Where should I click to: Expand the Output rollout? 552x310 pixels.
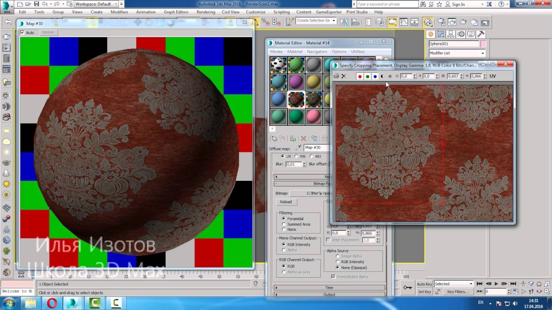point(329,294)
